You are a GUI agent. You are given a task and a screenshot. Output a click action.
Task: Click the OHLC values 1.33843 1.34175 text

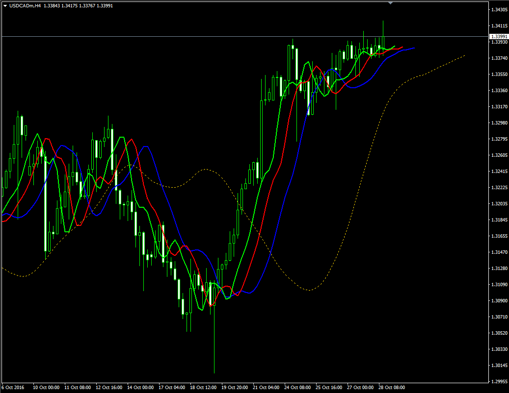point(60,6)
